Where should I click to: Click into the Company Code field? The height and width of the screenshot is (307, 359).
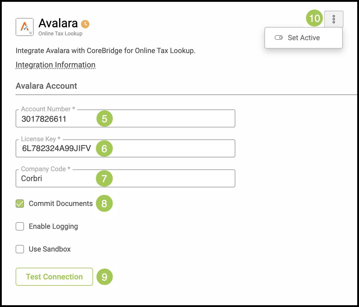[125, 178]
